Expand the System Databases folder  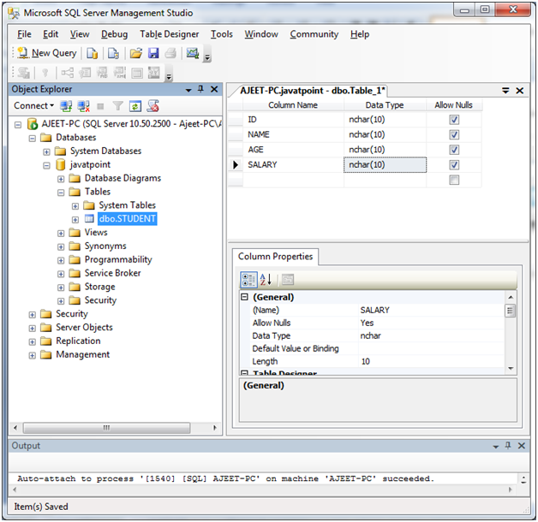tap(46, 151)
